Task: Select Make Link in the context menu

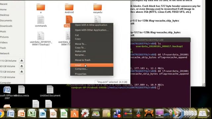Action: (92, 51)
